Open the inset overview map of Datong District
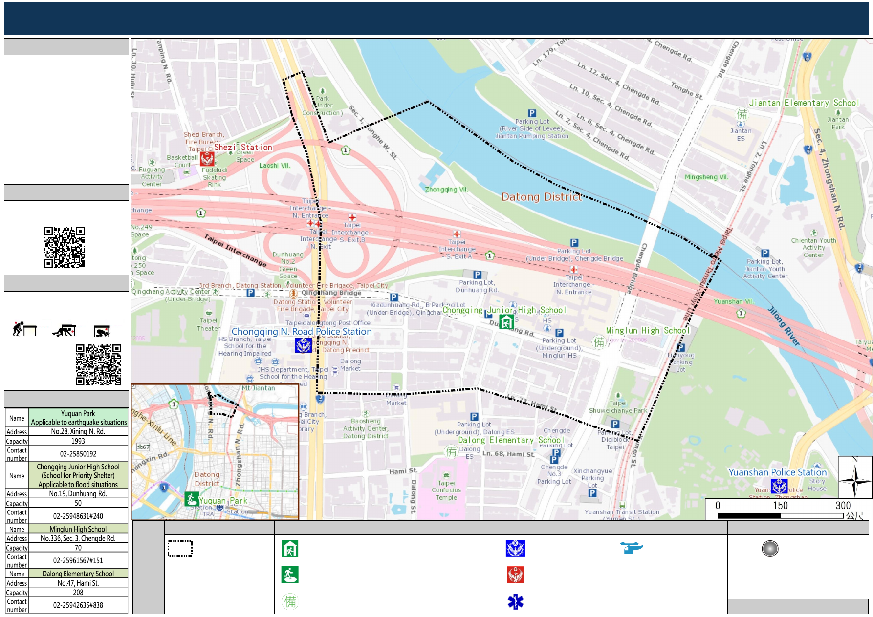Viewport: 873px width, 617px height. pos(215,452)
